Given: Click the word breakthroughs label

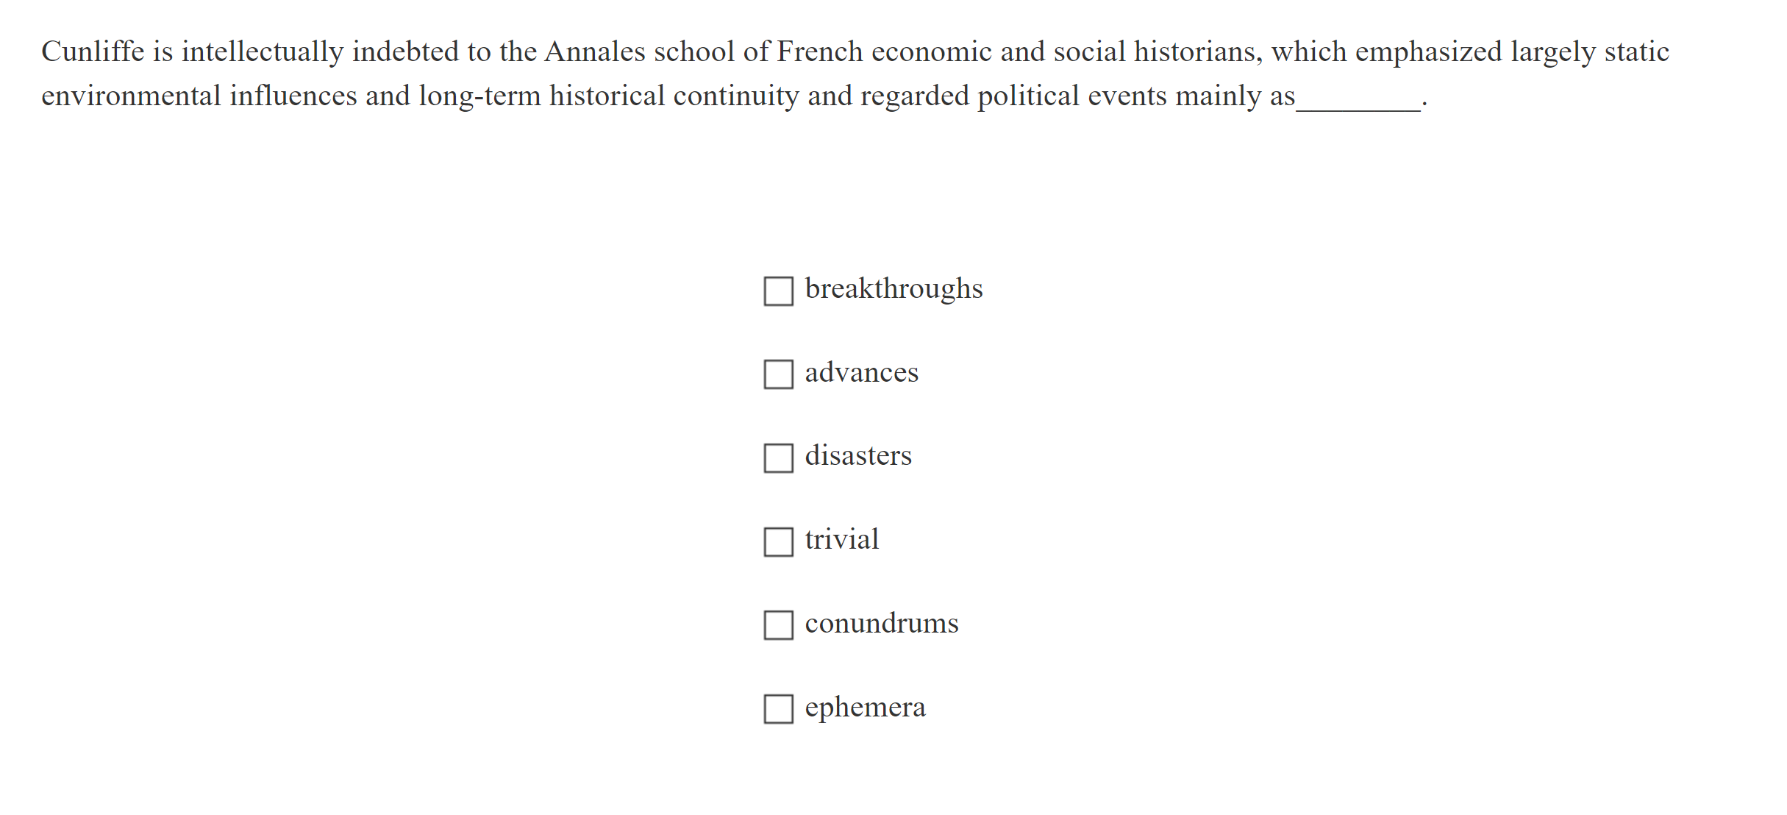Looking at the screenshot, I should click(x=893, y=288).
